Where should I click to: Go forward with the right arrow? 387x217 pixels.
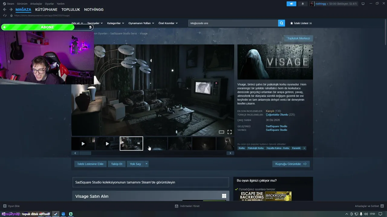[11, 10]
